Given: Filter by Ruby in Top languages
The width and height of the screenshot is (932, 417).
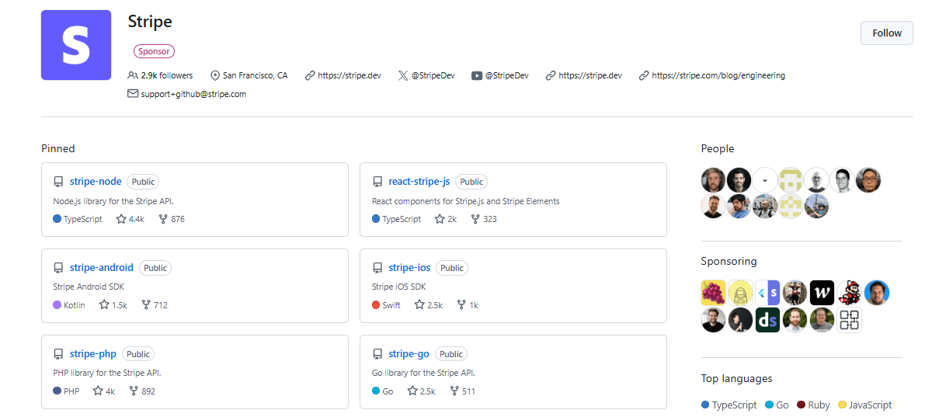Looking at the screenshot, I should pos(813,405).
